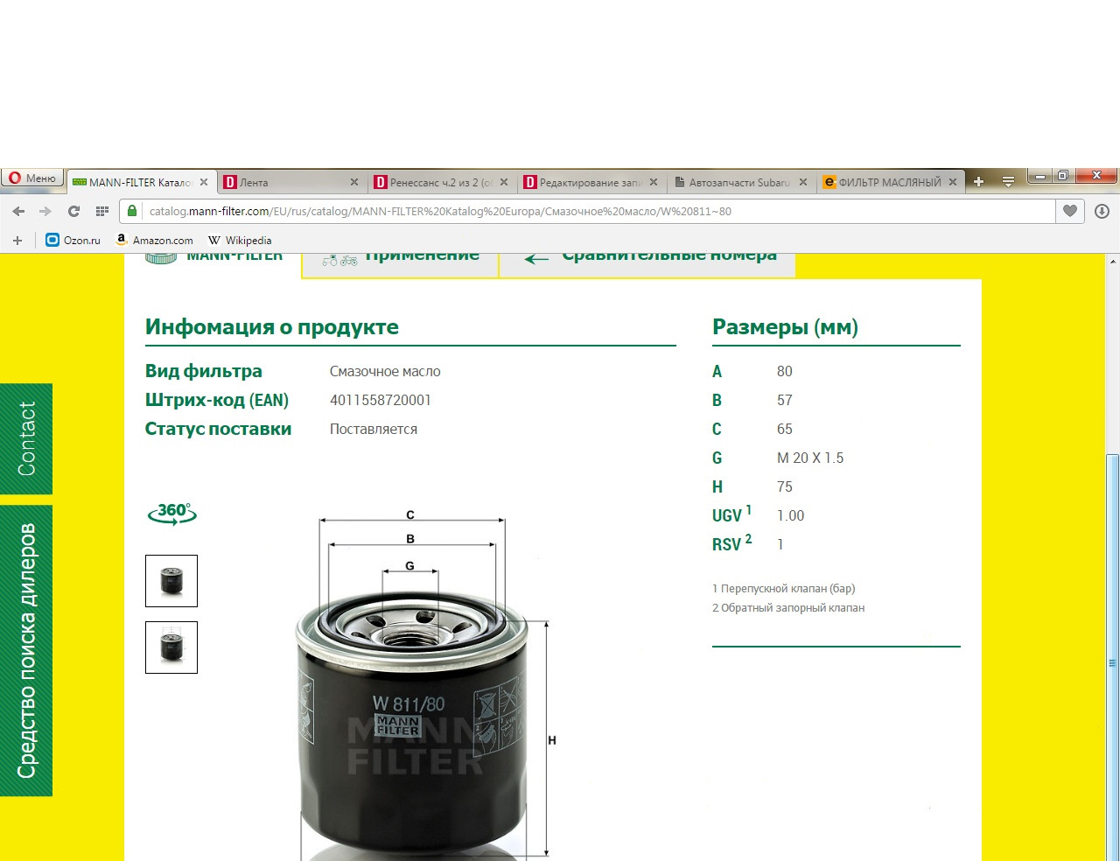The image size is (1120, 861).
Task: Click the 'Статус поставки' label
Action: (x=219, y=429)
